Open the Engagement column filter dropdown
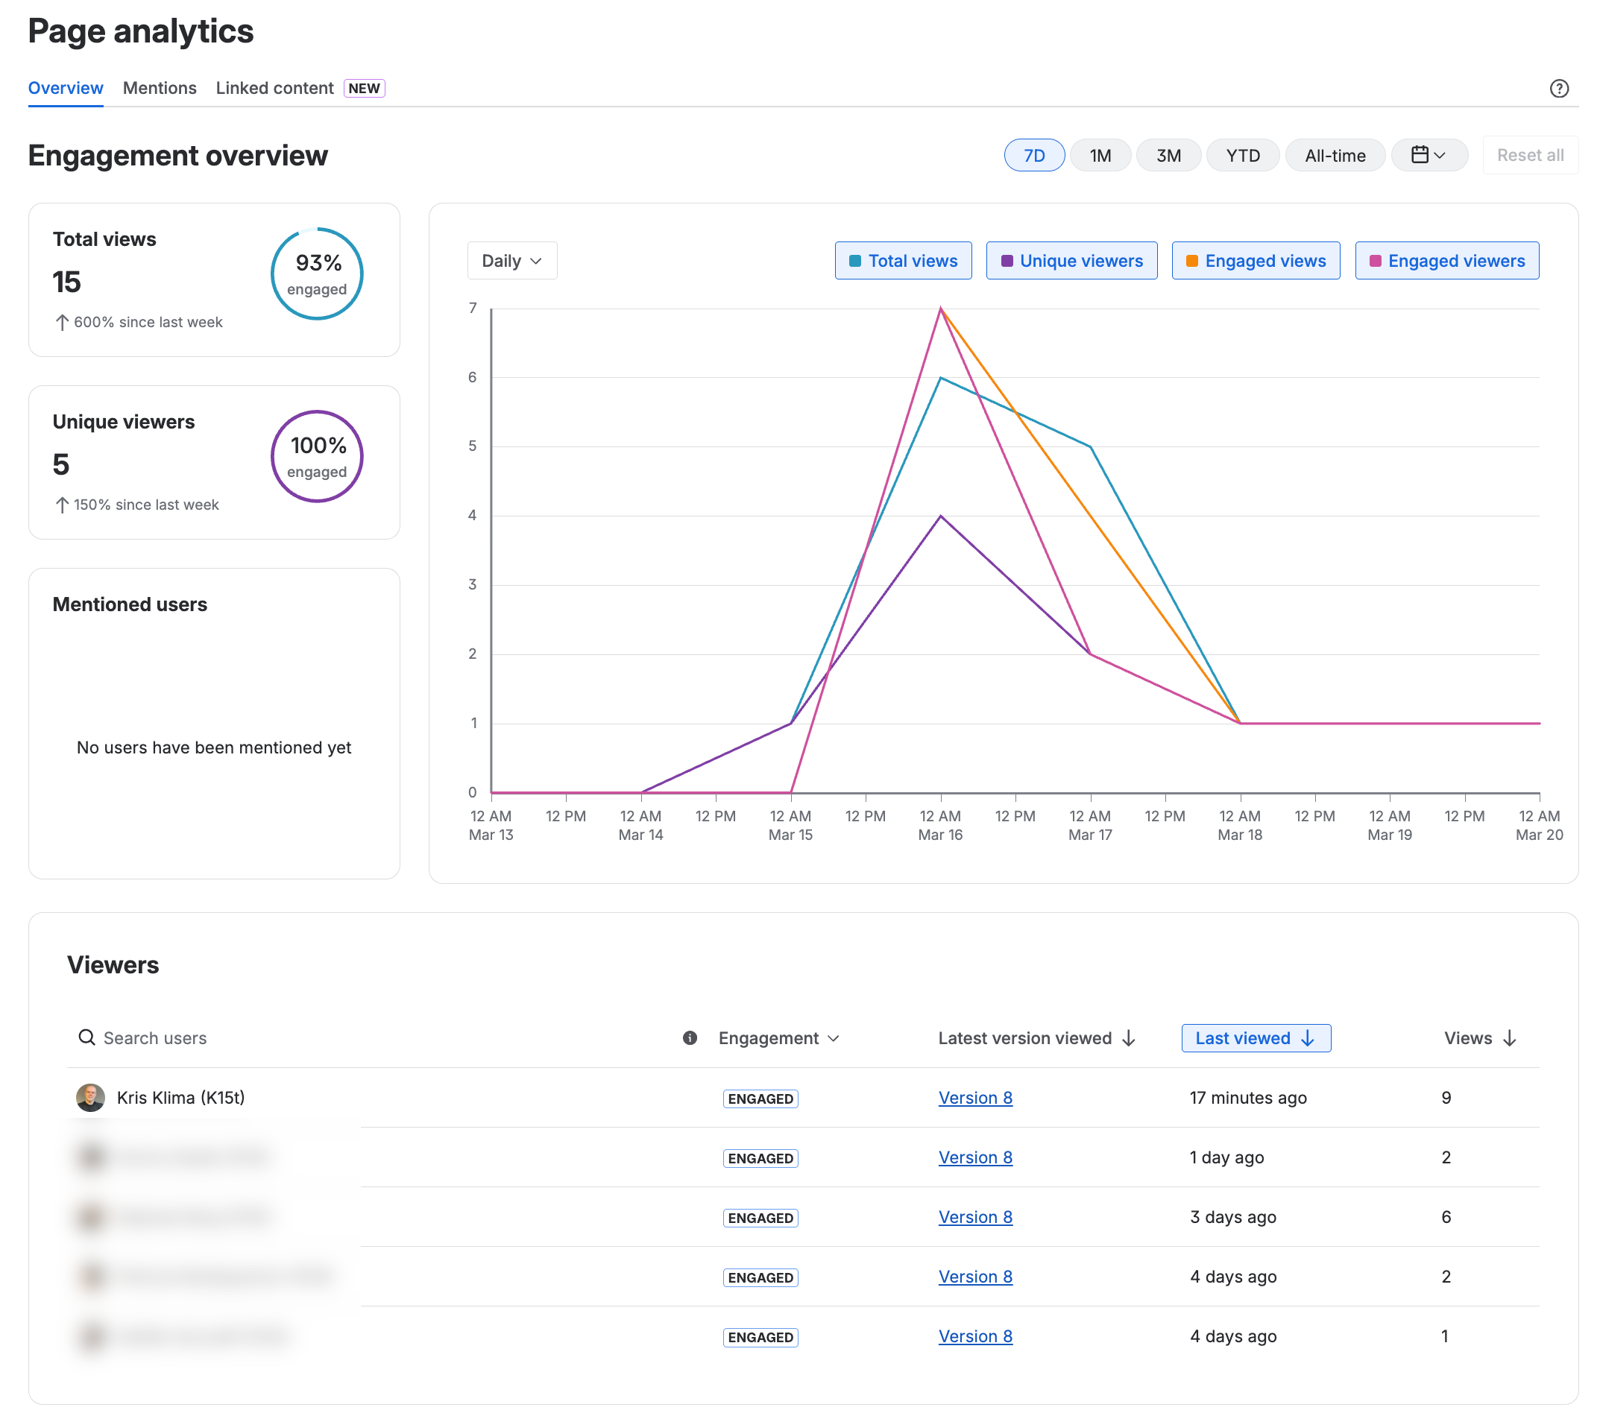 [834, 1039]
